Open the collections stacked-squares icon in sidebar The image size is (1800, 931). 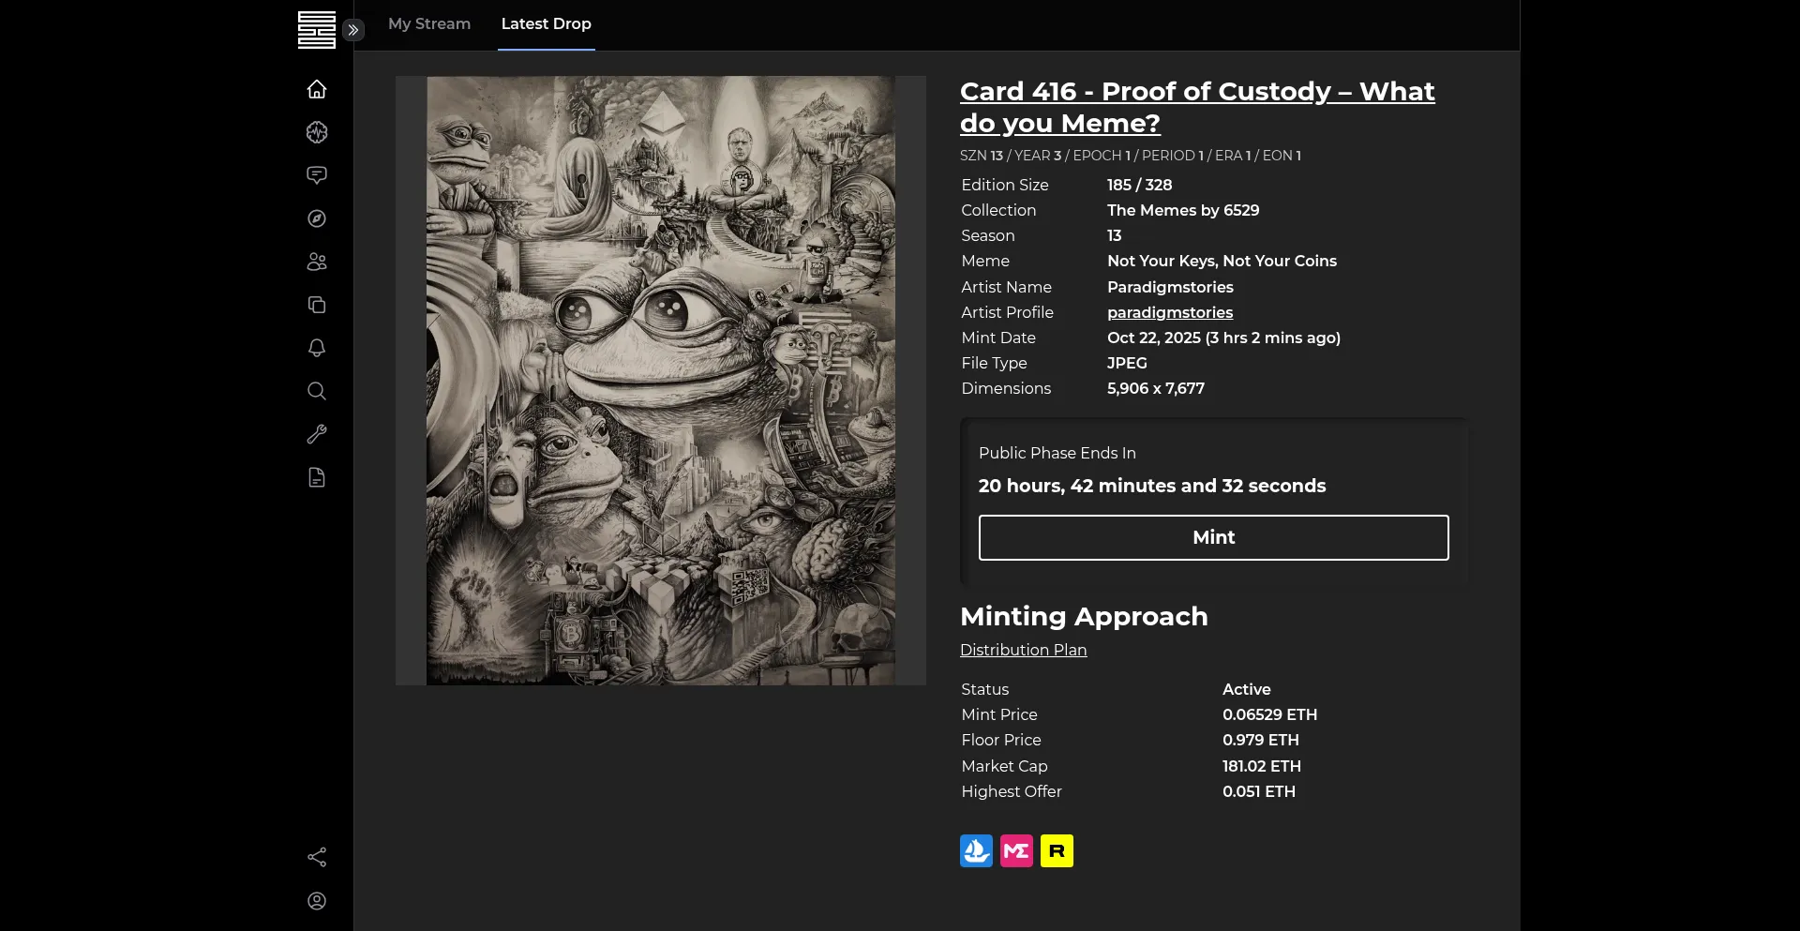coord(317,305)
